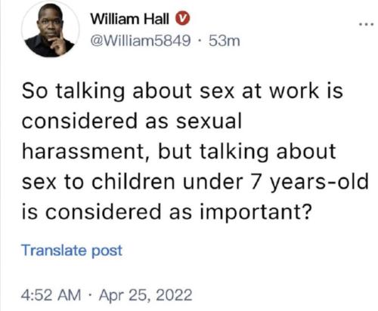The width and height of the screenshot is (378, 311).
Task: Click the words 'at work is' in post
Action: pos(293,91)
